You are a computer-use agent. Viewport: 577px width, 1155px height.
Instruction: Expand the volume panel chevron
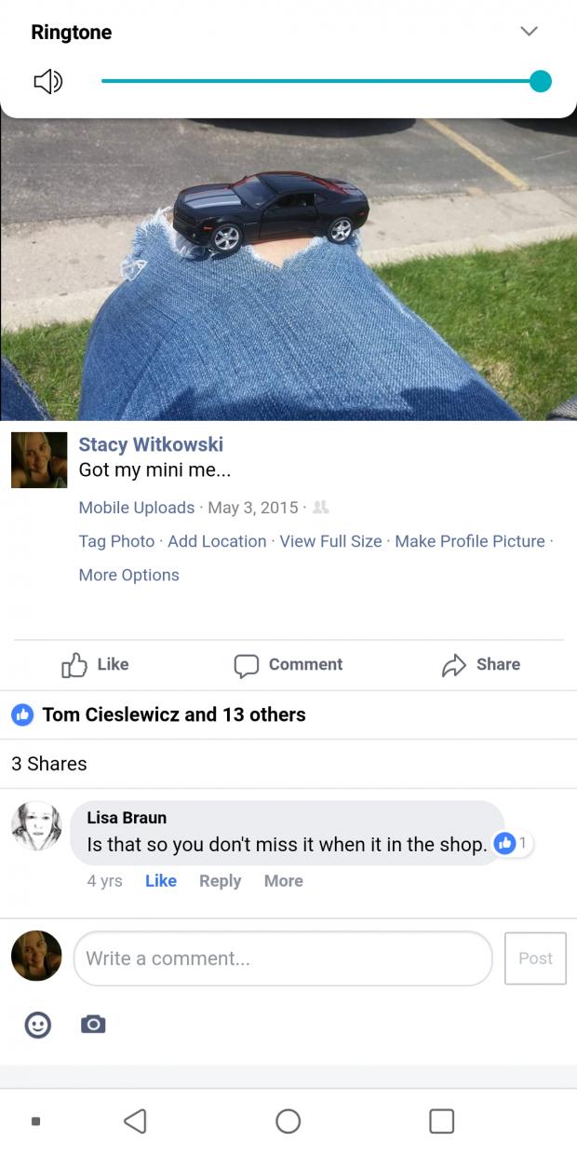click(x=529, y=32)
